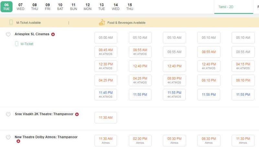The image size is (259, 148).
Task: Favorite New Theatre Dolby Atmos heart
Action: click(8, 138)
